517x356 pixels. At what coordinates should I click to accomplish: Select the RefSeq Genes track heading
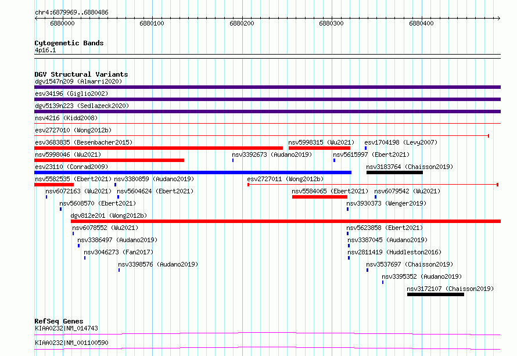tap(59, 321)
